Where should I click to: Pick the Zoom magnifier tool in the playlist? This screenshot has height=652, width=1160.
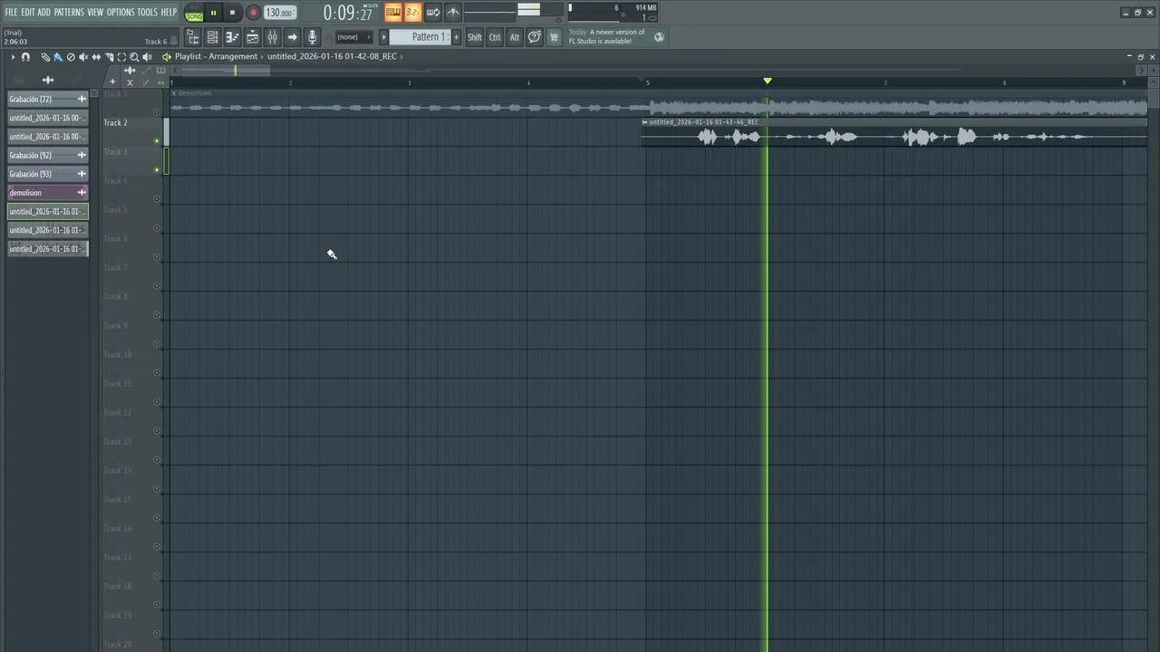134,57
